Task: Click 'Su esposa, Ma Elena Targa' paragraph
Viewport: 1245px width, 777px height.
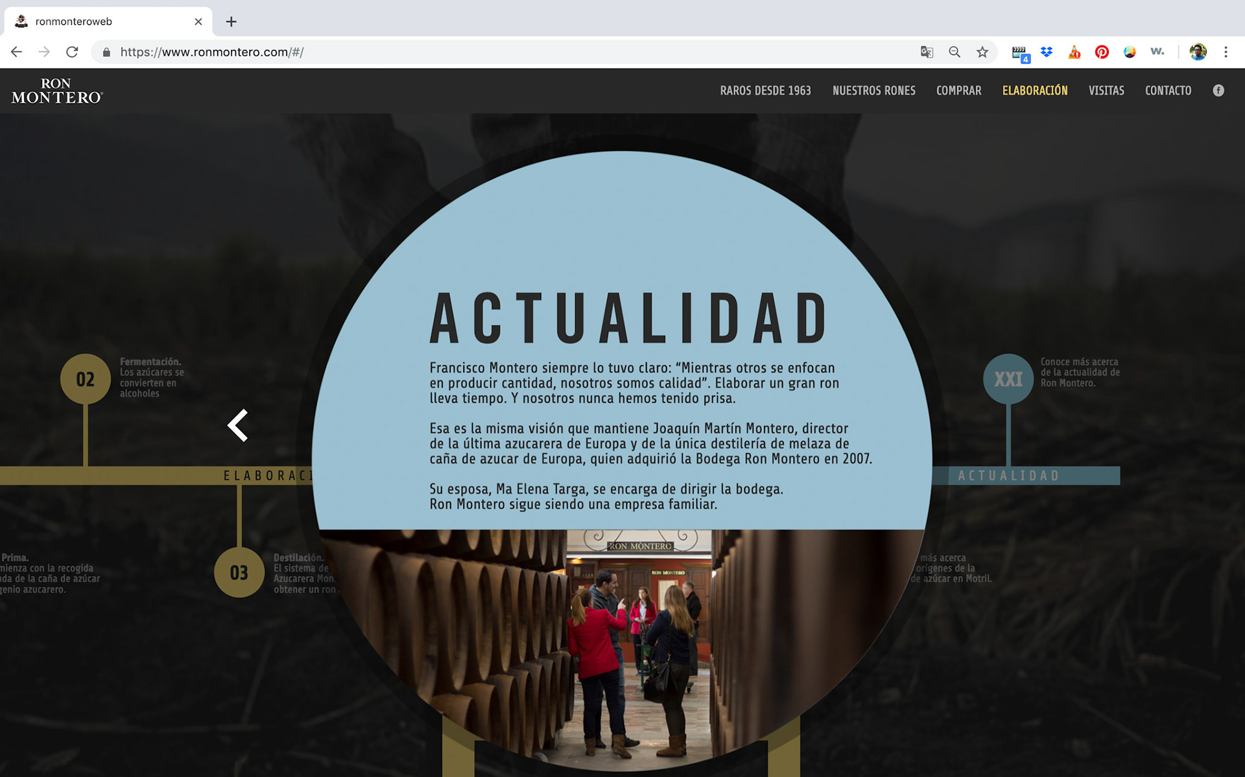Action: pos(606,496)
